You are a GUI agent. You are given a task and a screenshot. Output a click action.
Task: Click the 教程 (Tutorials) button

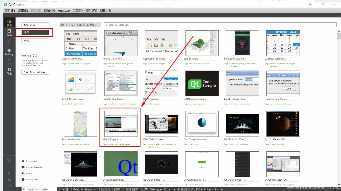35,41
